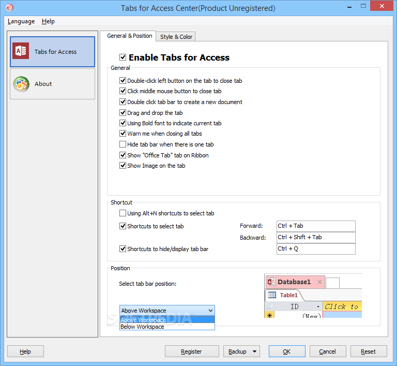Image resolution: width=397 pixels, height=366 pixels.
Task: Click the Ctrl + Q shortcut field
Action: (316, 249)
